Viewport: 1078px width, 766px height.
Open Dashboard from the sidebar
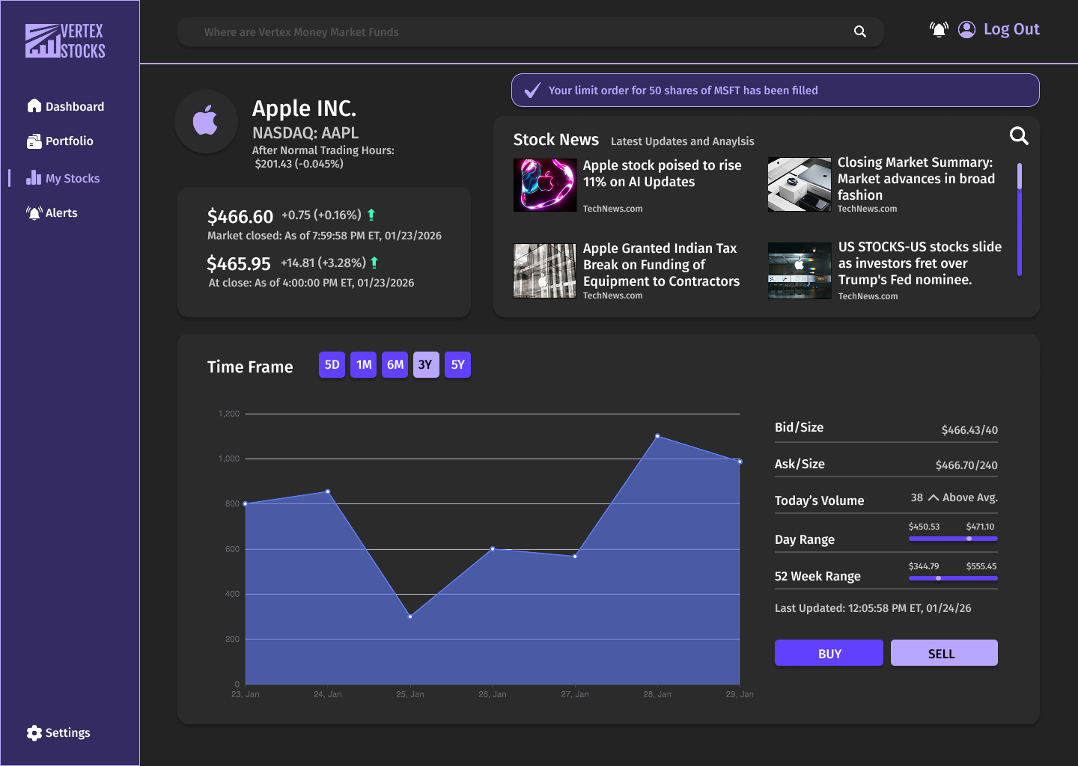[x=66, y=106]
